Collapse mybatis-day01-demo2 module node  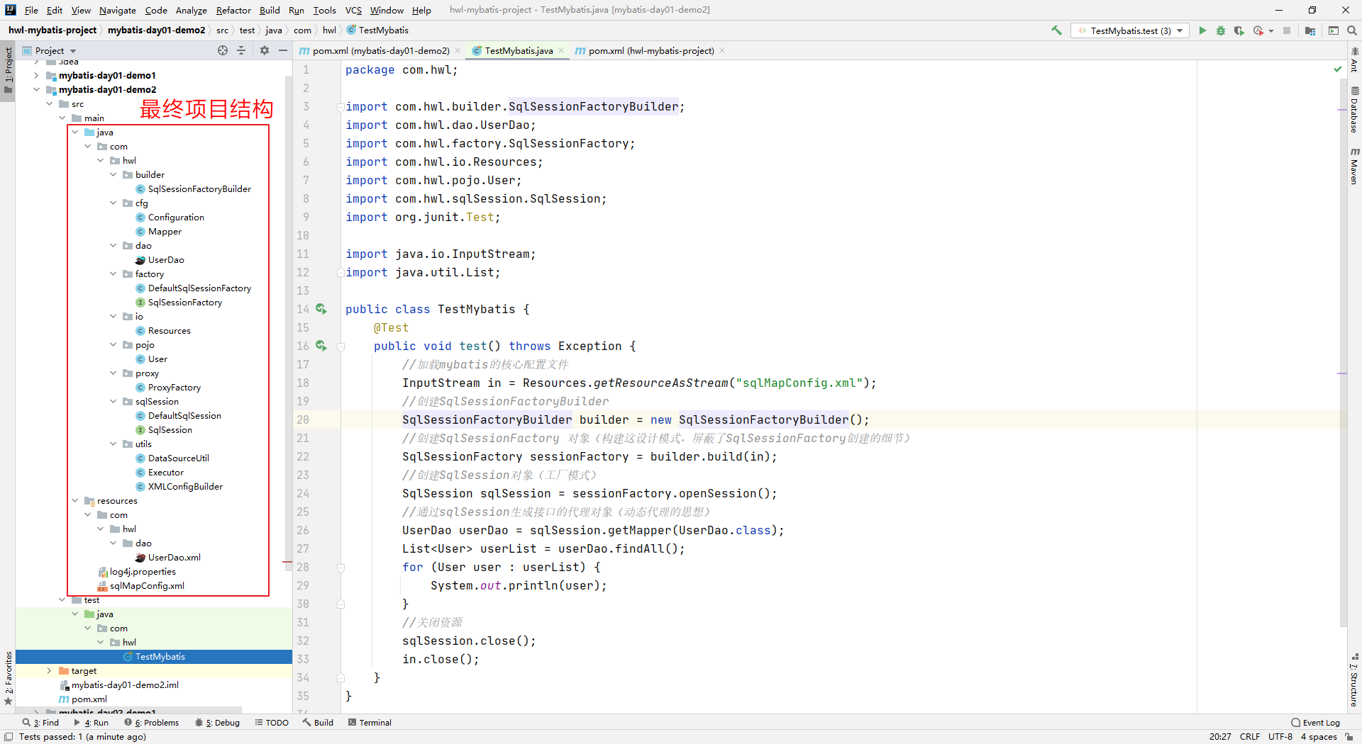36,89
